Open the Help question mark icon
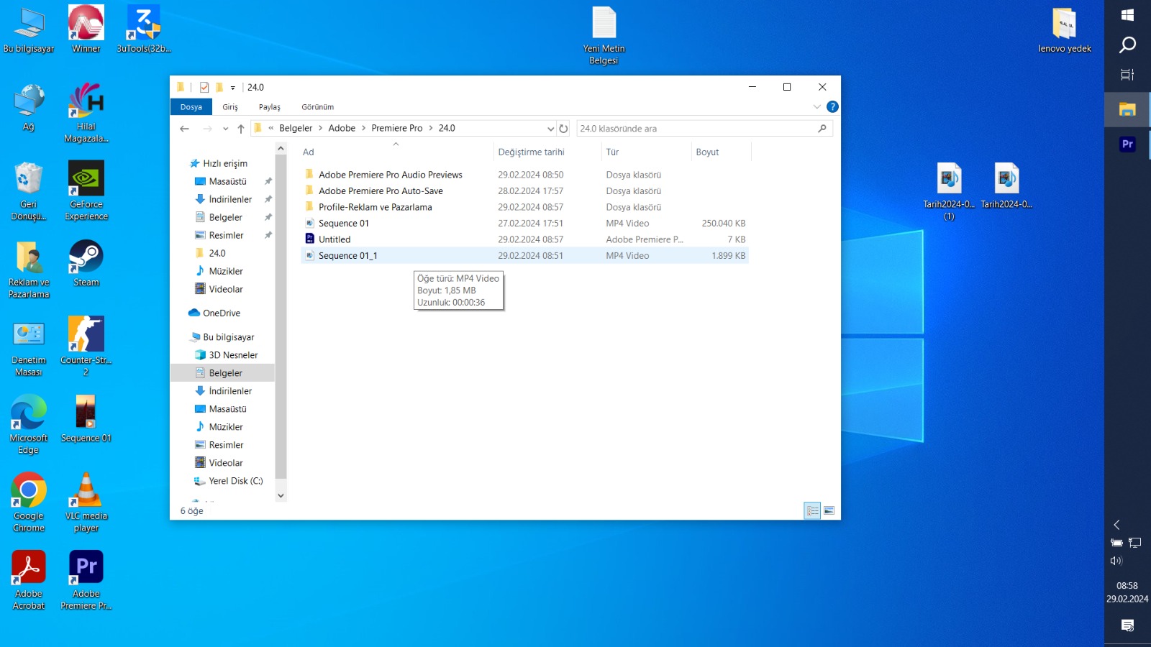The height and width of the screenshot is (647, 1151). pyautogui.click(x=832, y=107)
